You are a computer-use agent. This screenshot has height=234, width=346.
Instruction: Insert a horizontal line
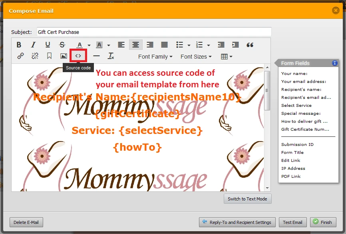tap(96, 56)
